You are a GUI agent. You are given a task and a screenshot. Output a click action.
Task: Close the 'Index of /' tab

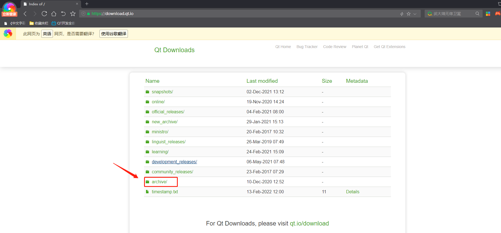pyautogui.click(x=77, y=4)
